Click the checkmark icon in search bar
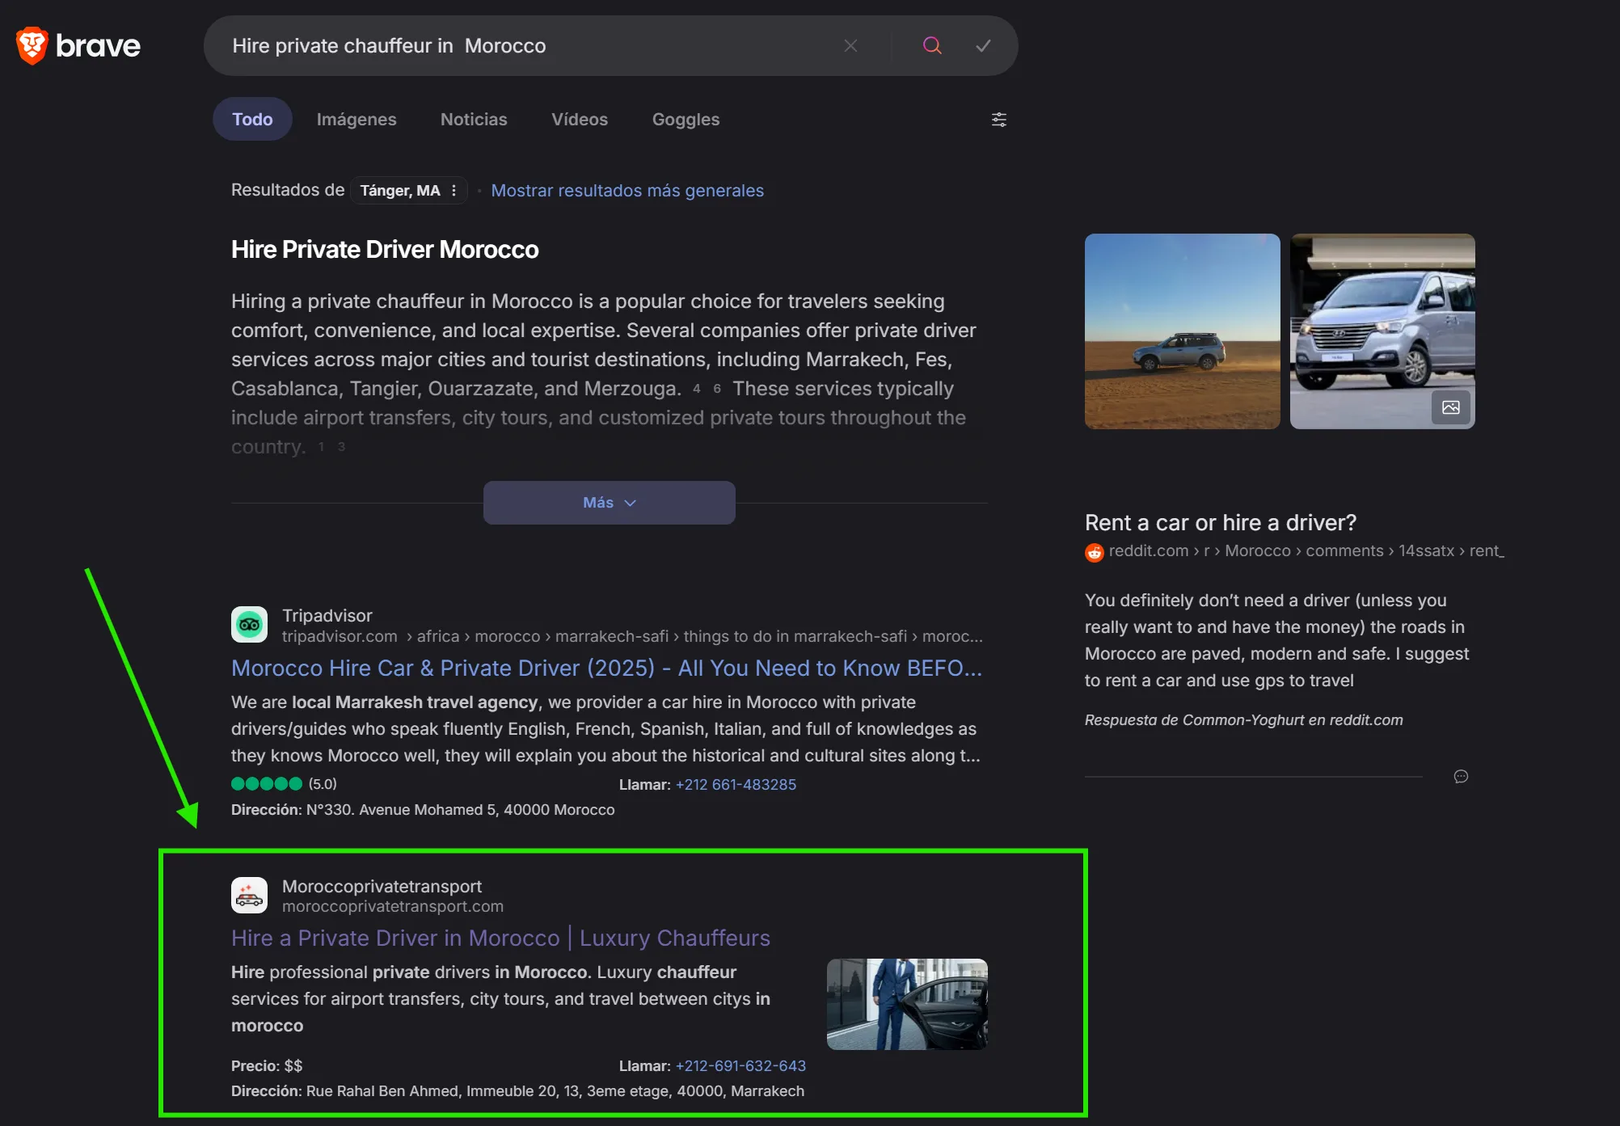This screenshot has height=1126, width=1620. 983,46
